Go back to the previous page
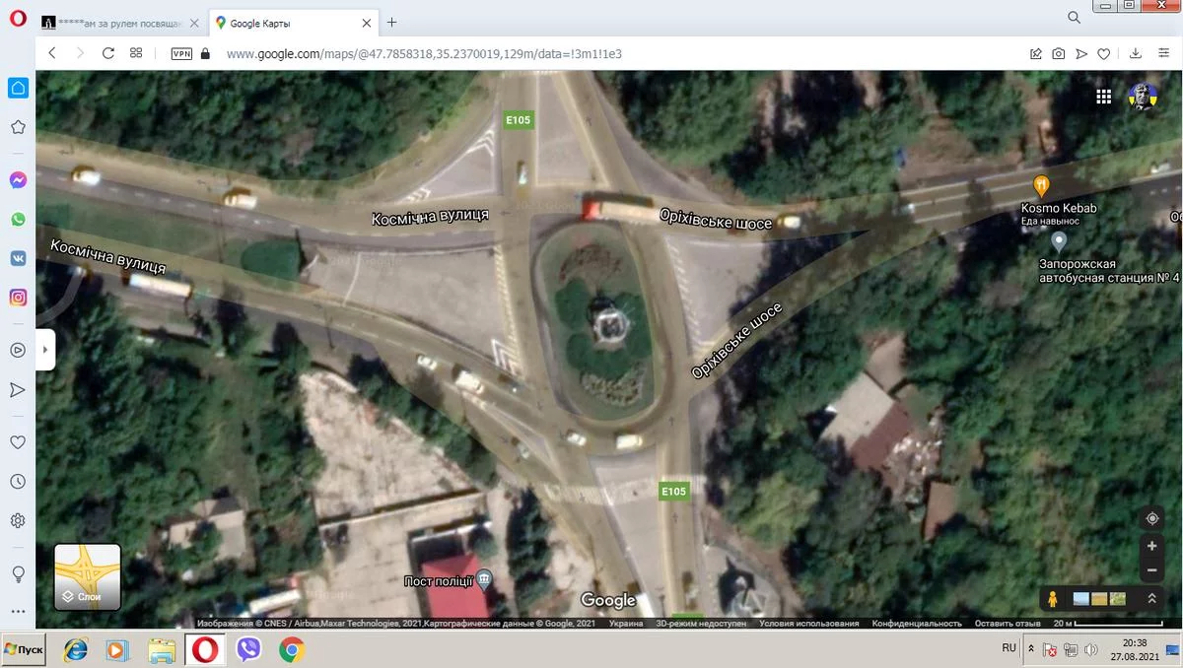 (52, 53)
